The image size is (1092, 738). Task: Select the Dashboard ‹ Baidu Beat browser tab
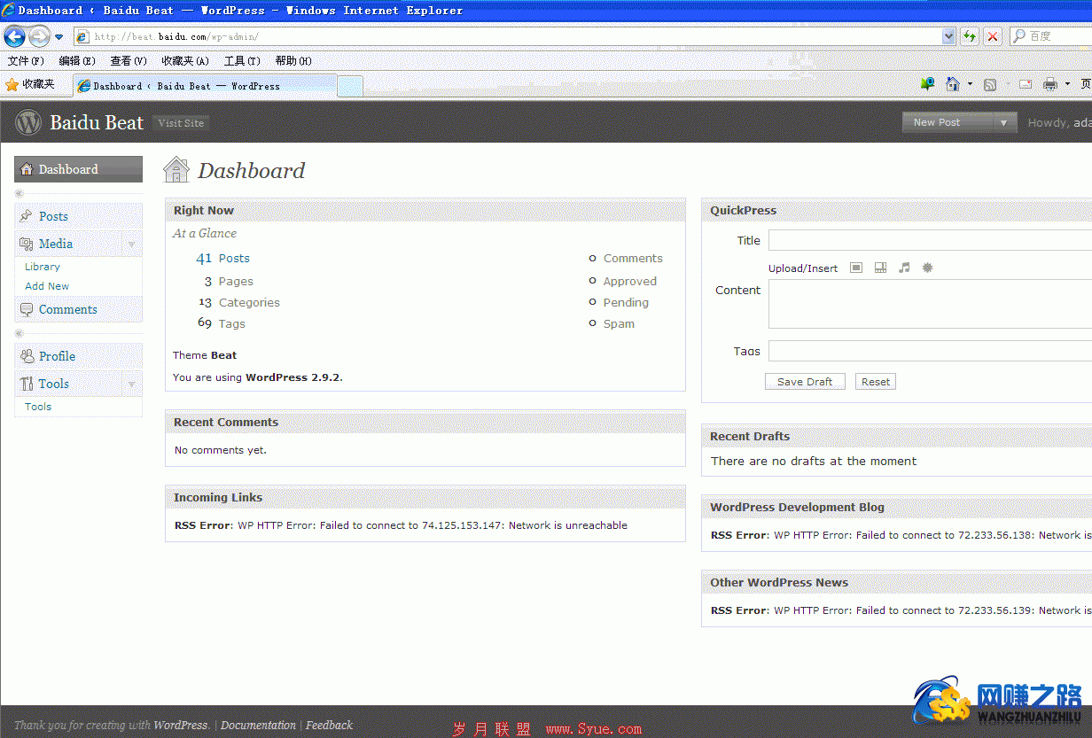point(204,86)
